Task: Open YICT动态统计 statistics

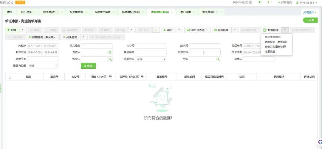Action: [197, 30]
